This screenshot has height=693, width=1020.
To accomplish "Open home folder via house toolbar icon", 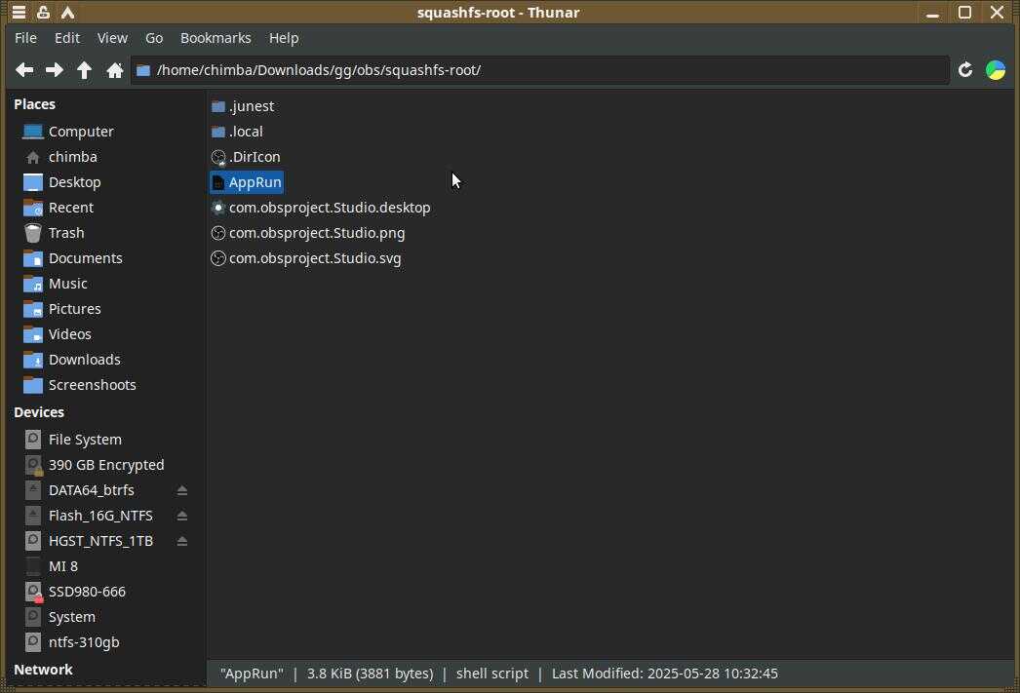I will [115, 69].
